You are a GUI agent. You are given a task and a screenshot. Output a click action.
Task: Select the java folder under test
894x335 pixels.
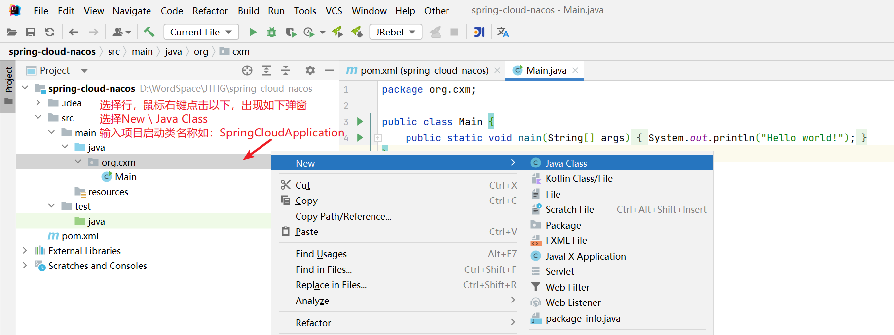(96, 221)
